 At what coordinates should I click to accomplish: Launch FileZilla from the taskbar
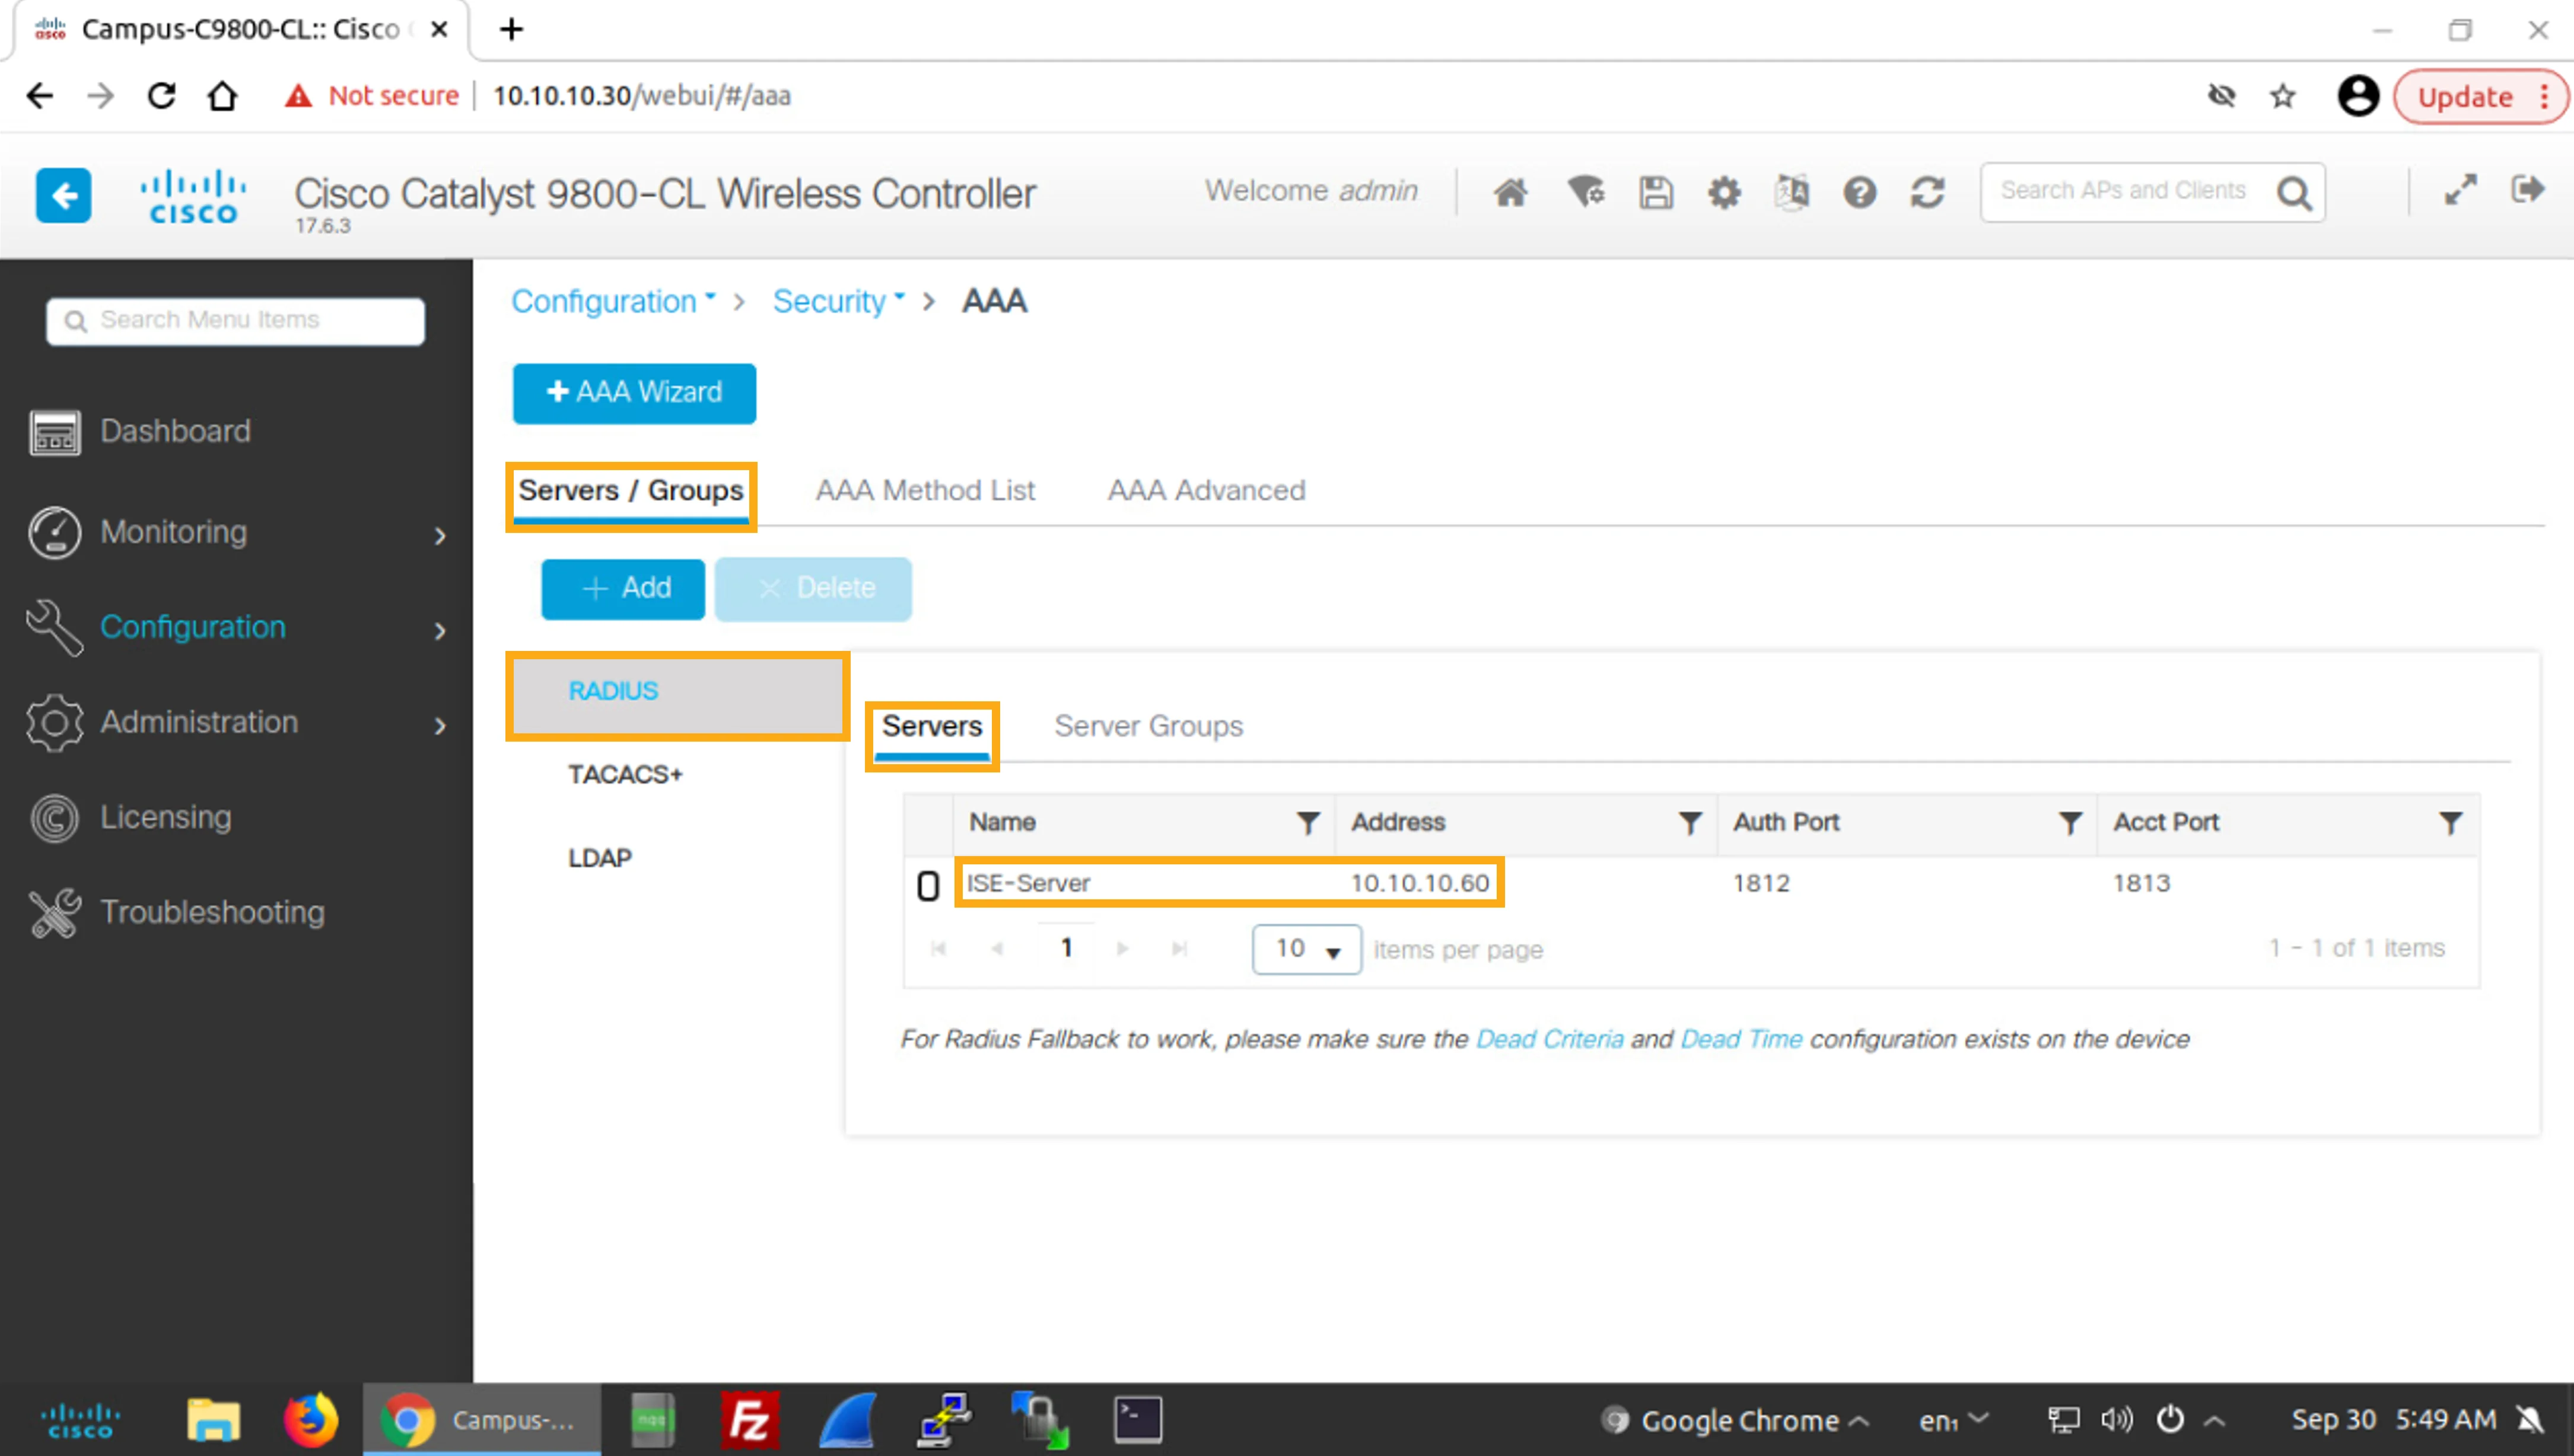point(750,1420)
